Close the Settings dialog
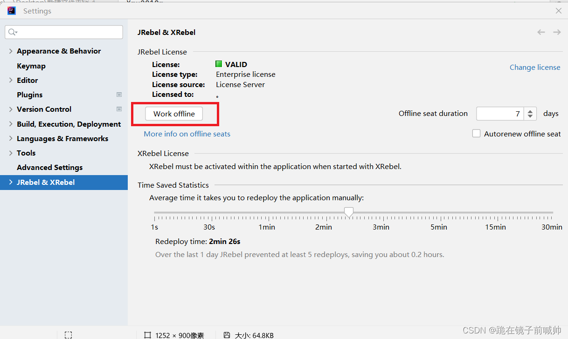This screenshot has width=568, height=339. pos(558,11)
